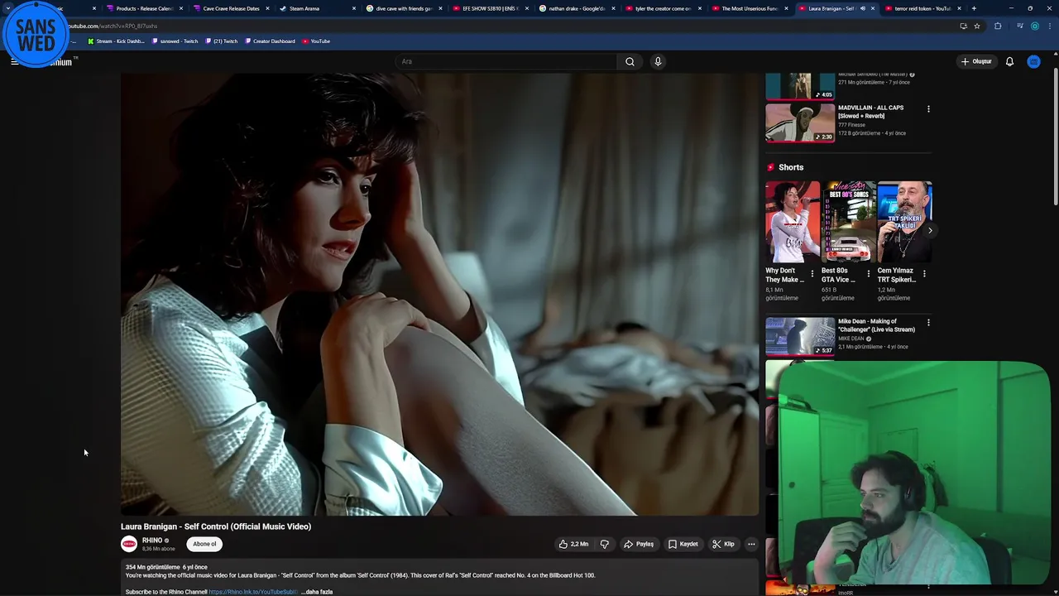Open the Cem Yılmaz TRT Spikeri short thumbnail
This screenshot has height=596, width=1059.
tap(904, 221)
